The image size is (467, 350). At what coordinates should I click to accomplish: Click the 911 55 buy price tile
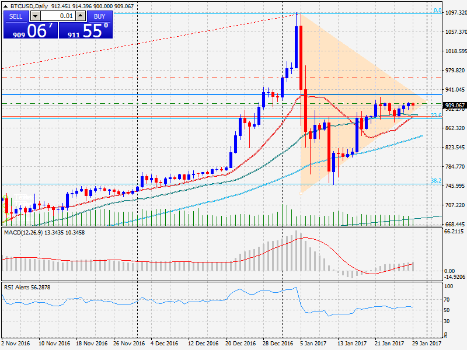pyautogui.click(x=86, y=30)
